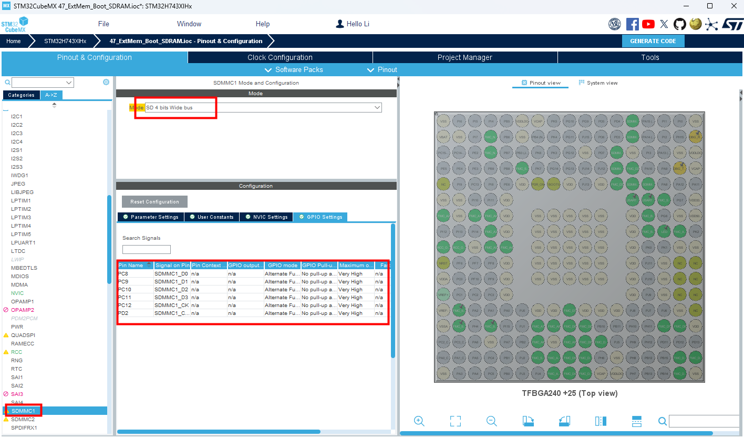Image resolution: width=744 pixels, height=438 pixels.
Task: Click the fit-to-screen brackets icon
Action: pos(456,421)
